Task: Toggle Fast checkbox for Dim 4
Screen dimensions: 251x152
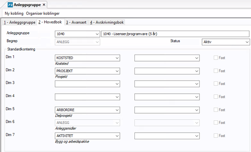Action: point(216,97)
